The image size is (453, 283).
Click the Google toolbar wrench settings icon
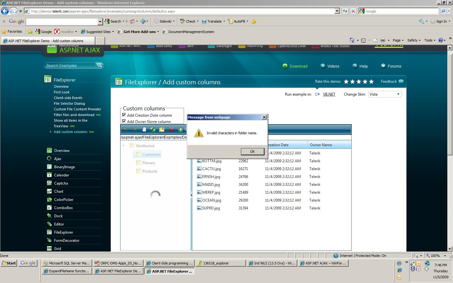(x=422, y=21)
